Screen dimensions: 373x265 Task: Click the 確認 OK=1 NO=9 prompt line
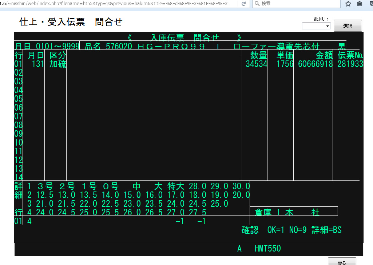pos(291,230)
